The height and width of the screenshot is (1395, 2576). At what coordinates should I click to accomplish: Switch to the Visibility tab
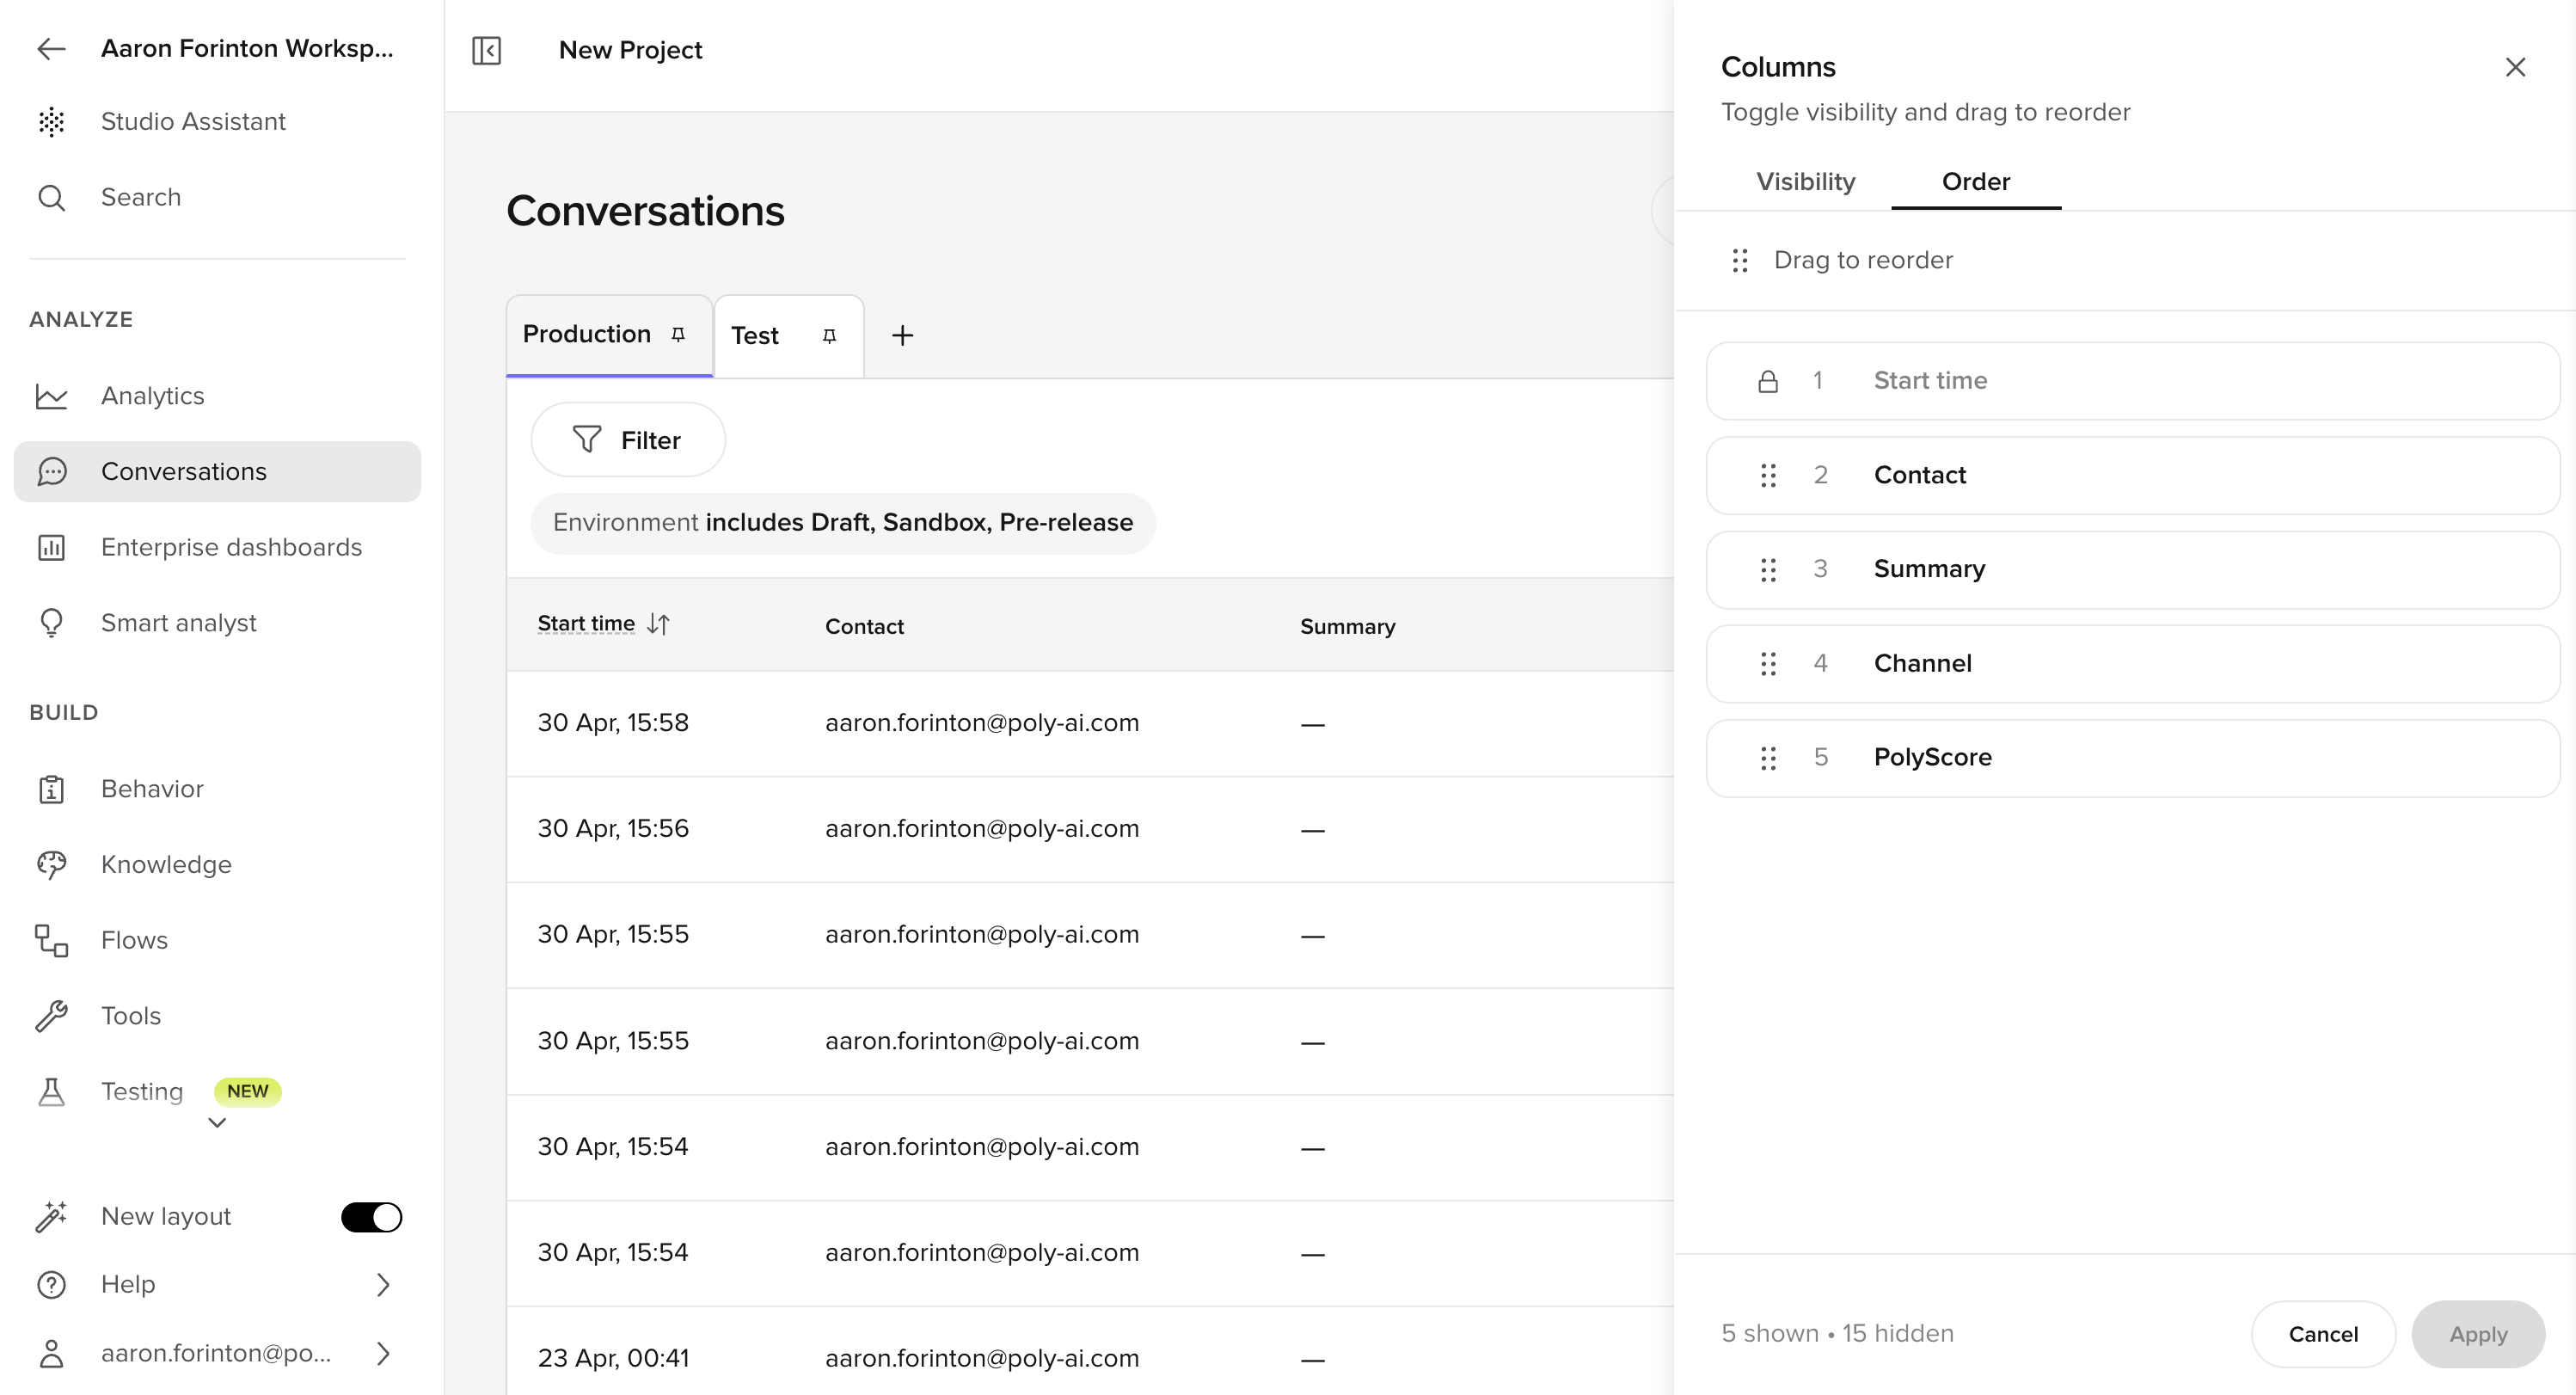(1806, 182)
